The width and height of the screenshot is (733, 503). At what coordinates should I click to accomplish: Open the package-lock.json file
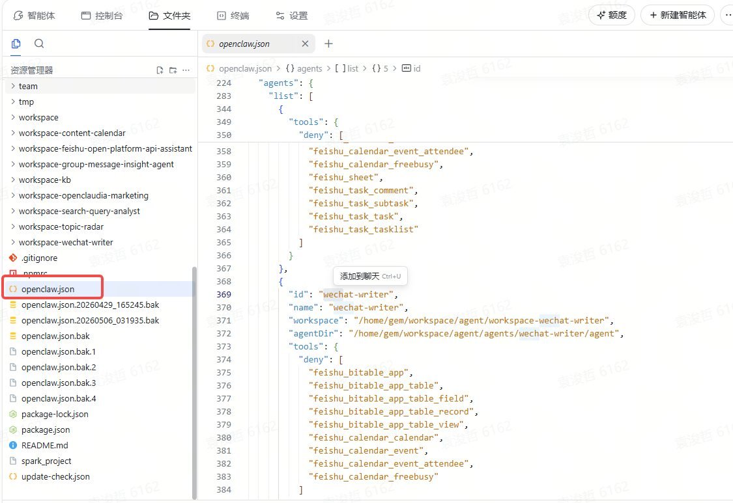coord(100,414)
